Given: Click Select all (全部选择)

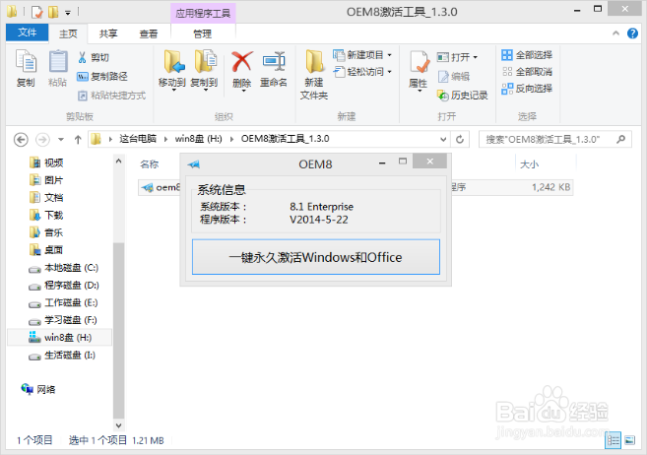Looking at the screenshot, I should pyautogui.click(x=527, y=55).
